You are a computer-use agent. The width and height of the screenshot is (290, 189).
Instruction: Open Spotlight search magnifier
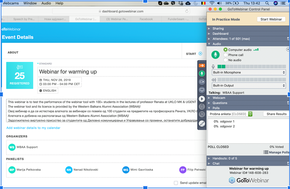(267, 3)
